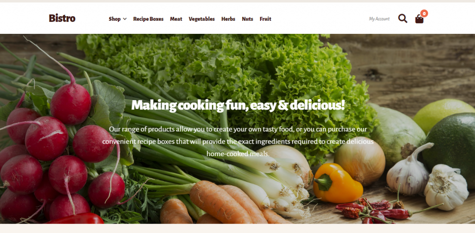Screen dimensions: 475x233
Task: Choose Fruit in the navigation
Action: [x=265, y=19]
